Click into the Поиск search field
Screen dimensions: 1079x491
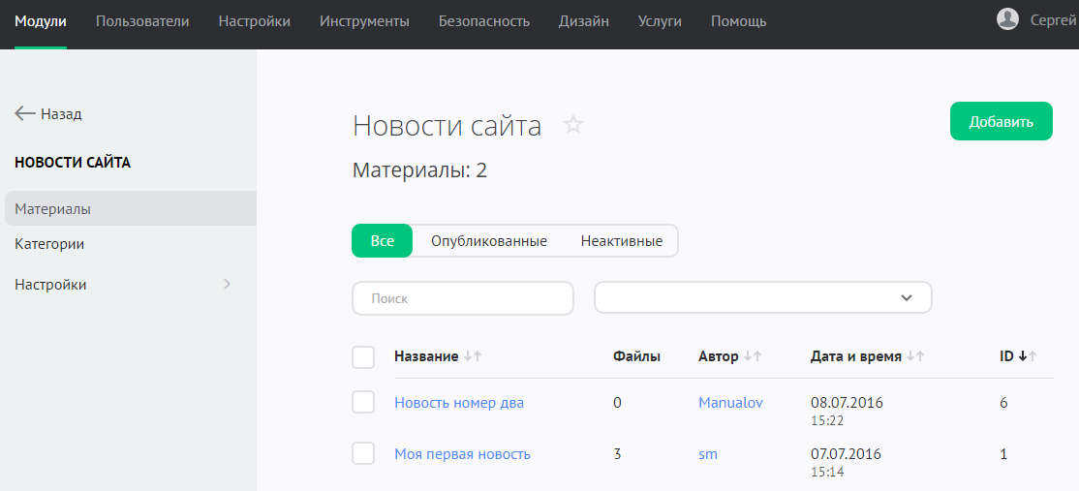coord(463,298)
